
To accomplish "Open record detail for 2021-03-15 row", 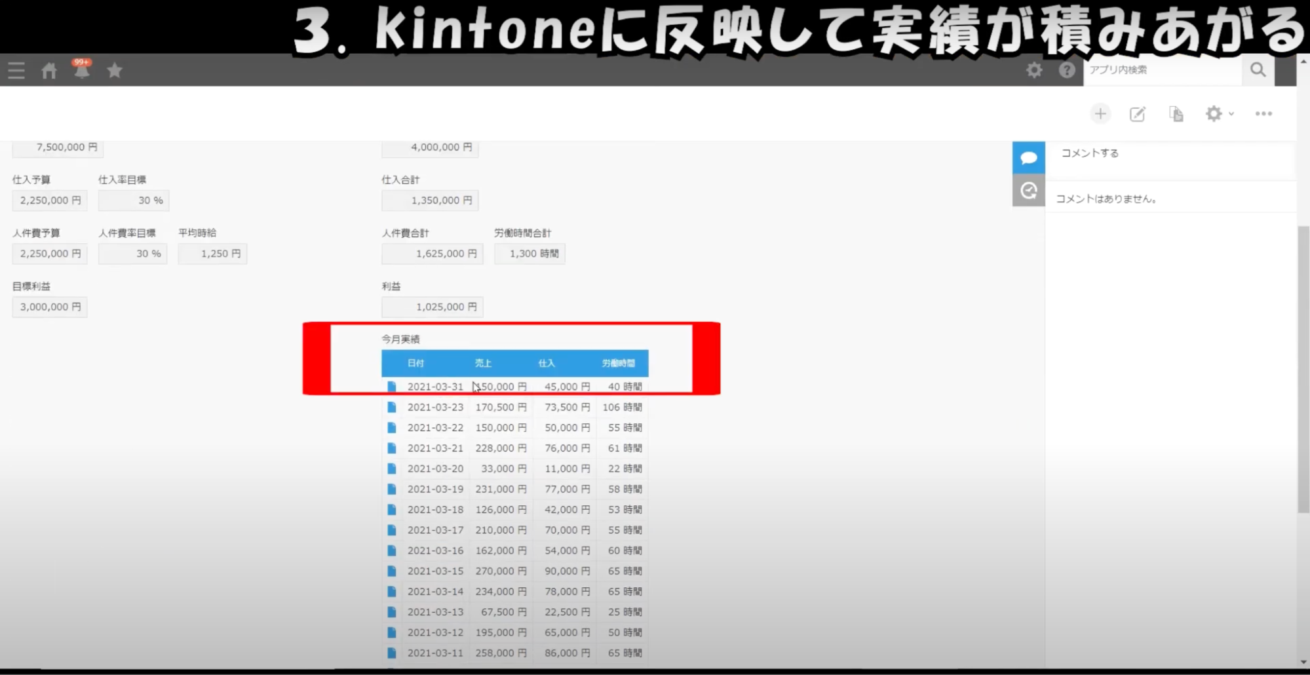I will point(392,571).
